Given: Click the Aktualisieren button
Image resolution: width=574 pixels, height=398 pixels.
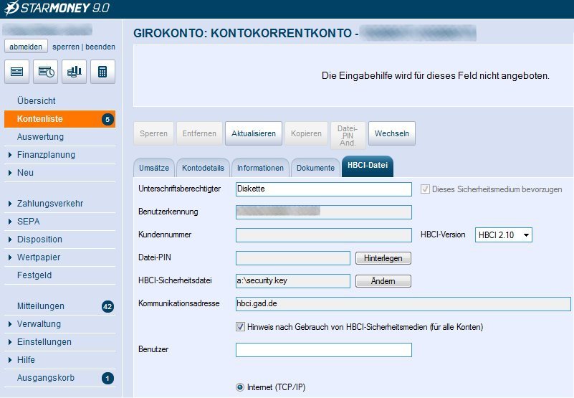Looking at the screenshot, I should tap(254, 134).
